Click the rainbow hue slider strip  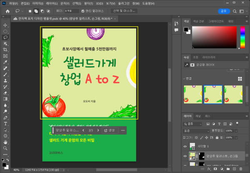(x=242, y=37)
